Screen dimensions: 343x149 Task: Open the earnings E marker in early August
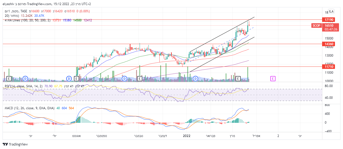(x=76, y=79)
